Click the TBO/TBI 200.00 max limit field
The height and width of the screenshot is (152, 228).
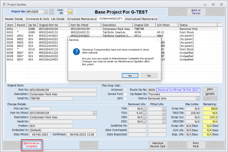(193, 113)
